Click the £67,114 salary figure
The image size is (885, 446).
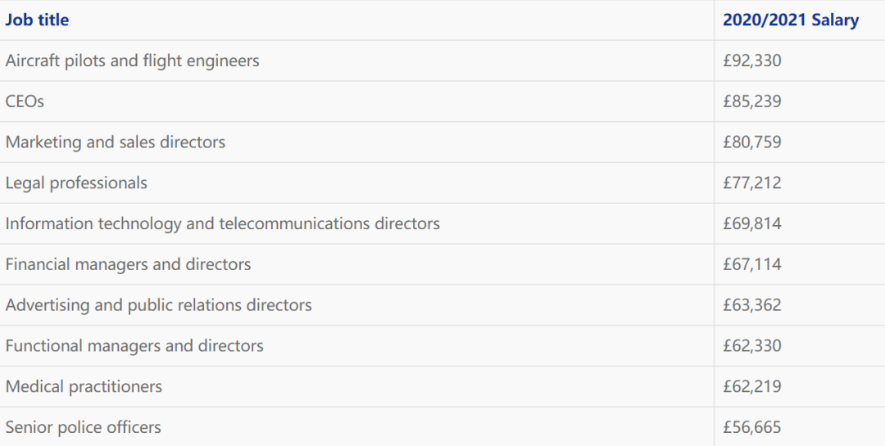tap(752, 264)
